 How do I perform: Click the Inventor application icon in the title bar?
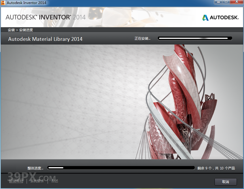pyautogui.click(x=3, y=2)
